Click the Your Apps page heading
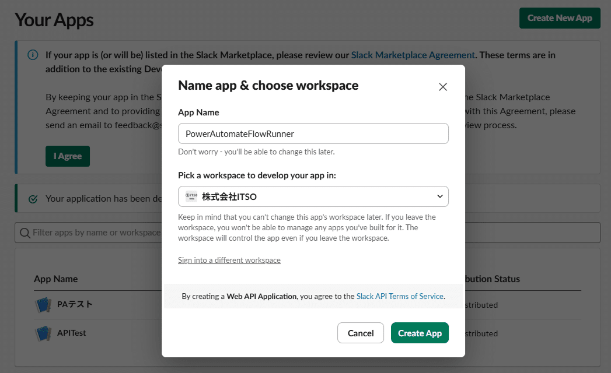The image size is (611, 373). click(54, 20)
